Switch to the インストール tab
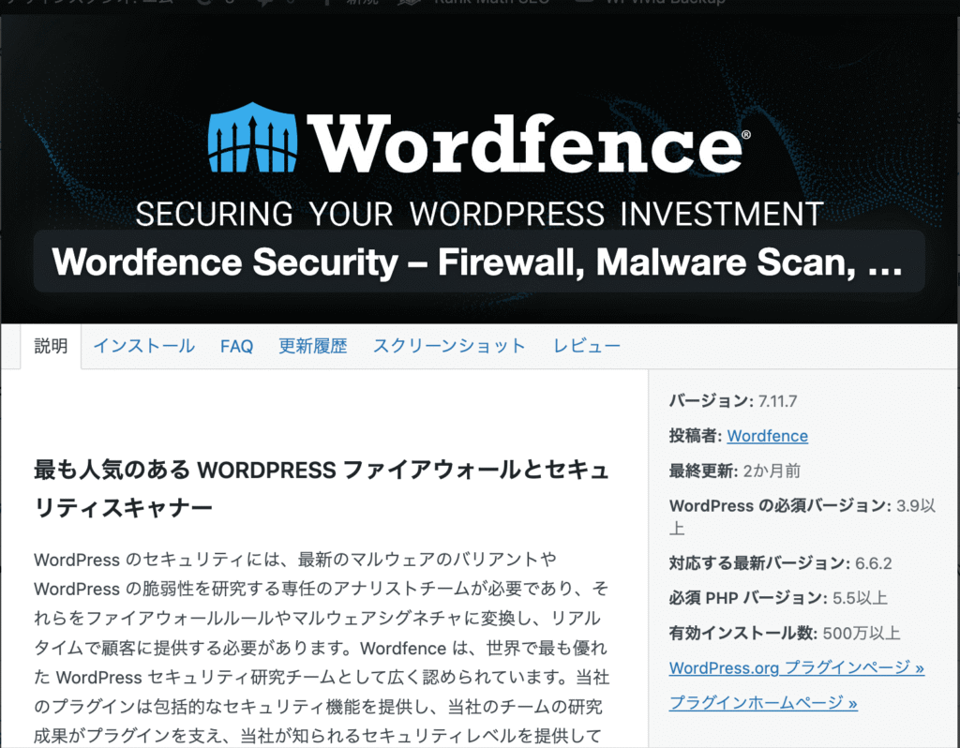Image resolution: width=960 pixels, height=748 pixels. coord(143,347)
